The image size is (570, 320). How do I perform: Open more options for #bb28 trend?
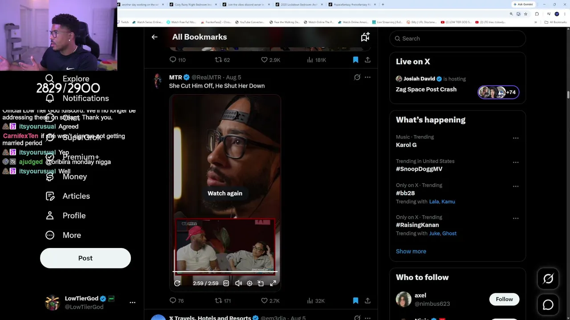point(516,186)
